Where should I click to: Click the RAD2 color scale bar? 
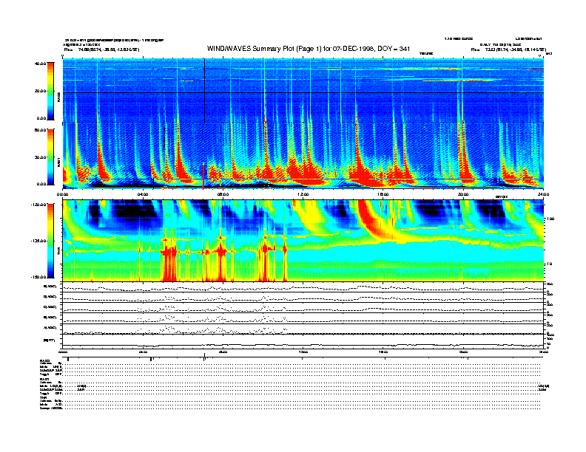point(50,91)
